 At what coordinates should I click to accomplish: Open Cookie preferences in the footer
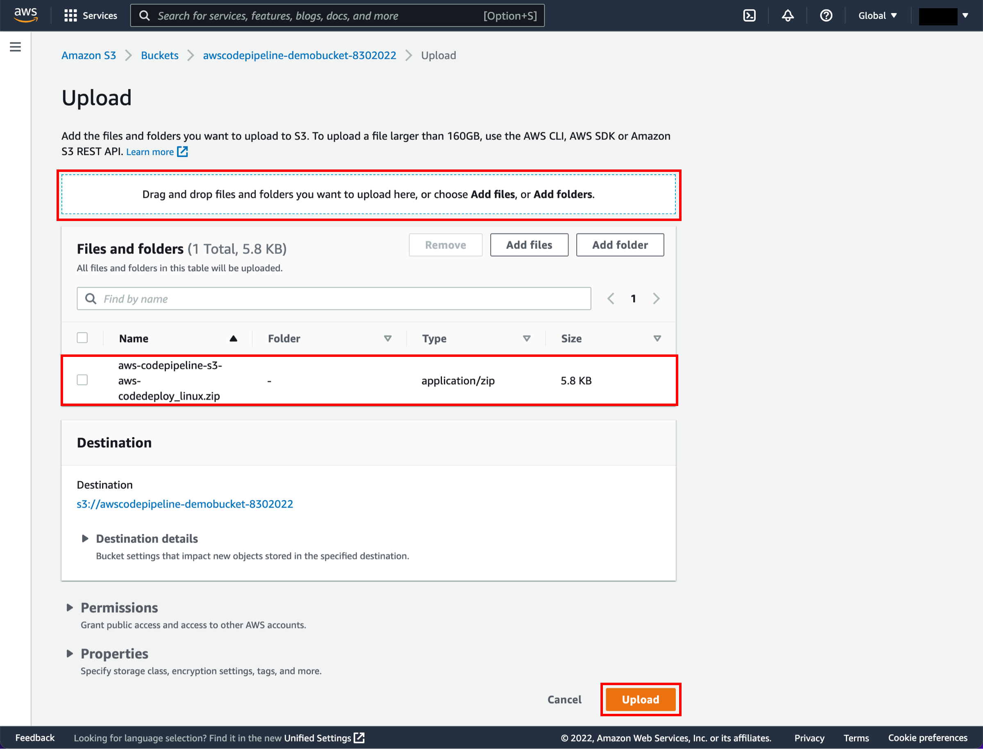(928, 738)
